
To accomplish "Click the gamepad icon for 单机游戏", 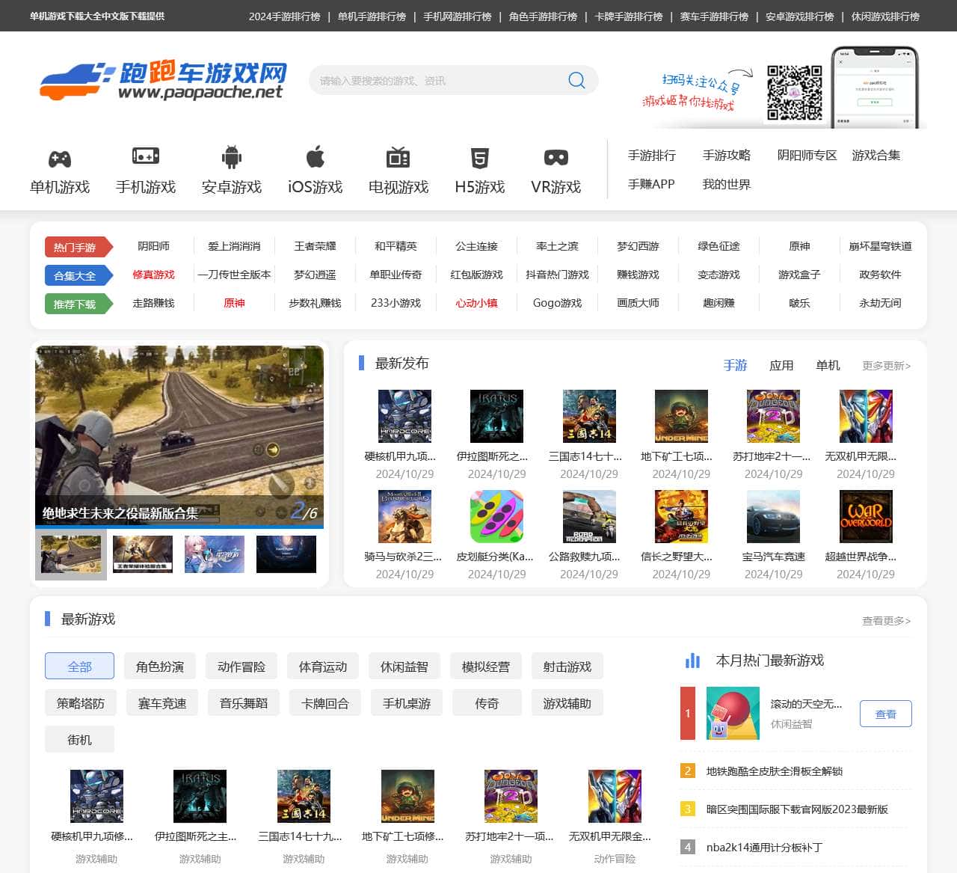I will [x=60, y=159].
